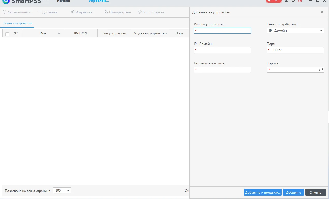Viewport: 329px width, 199px height.
Task: Expand the page size dropdown showing 300
Action: click(x=62, y=191)
